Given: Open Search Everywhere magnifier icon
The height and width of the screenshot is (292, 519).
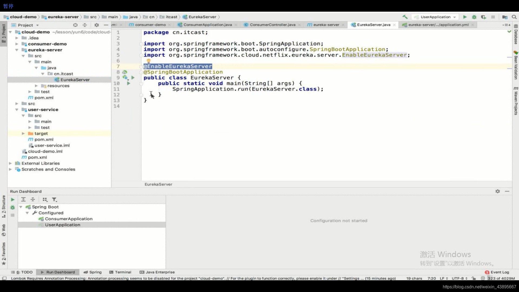Looking at the screenshot, I should click(514, 17).
